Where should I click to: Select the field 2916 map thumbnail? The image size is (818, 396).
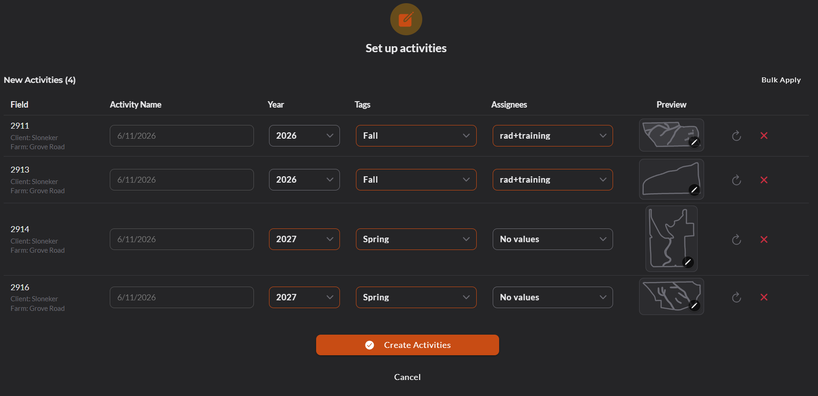(671, 296)
